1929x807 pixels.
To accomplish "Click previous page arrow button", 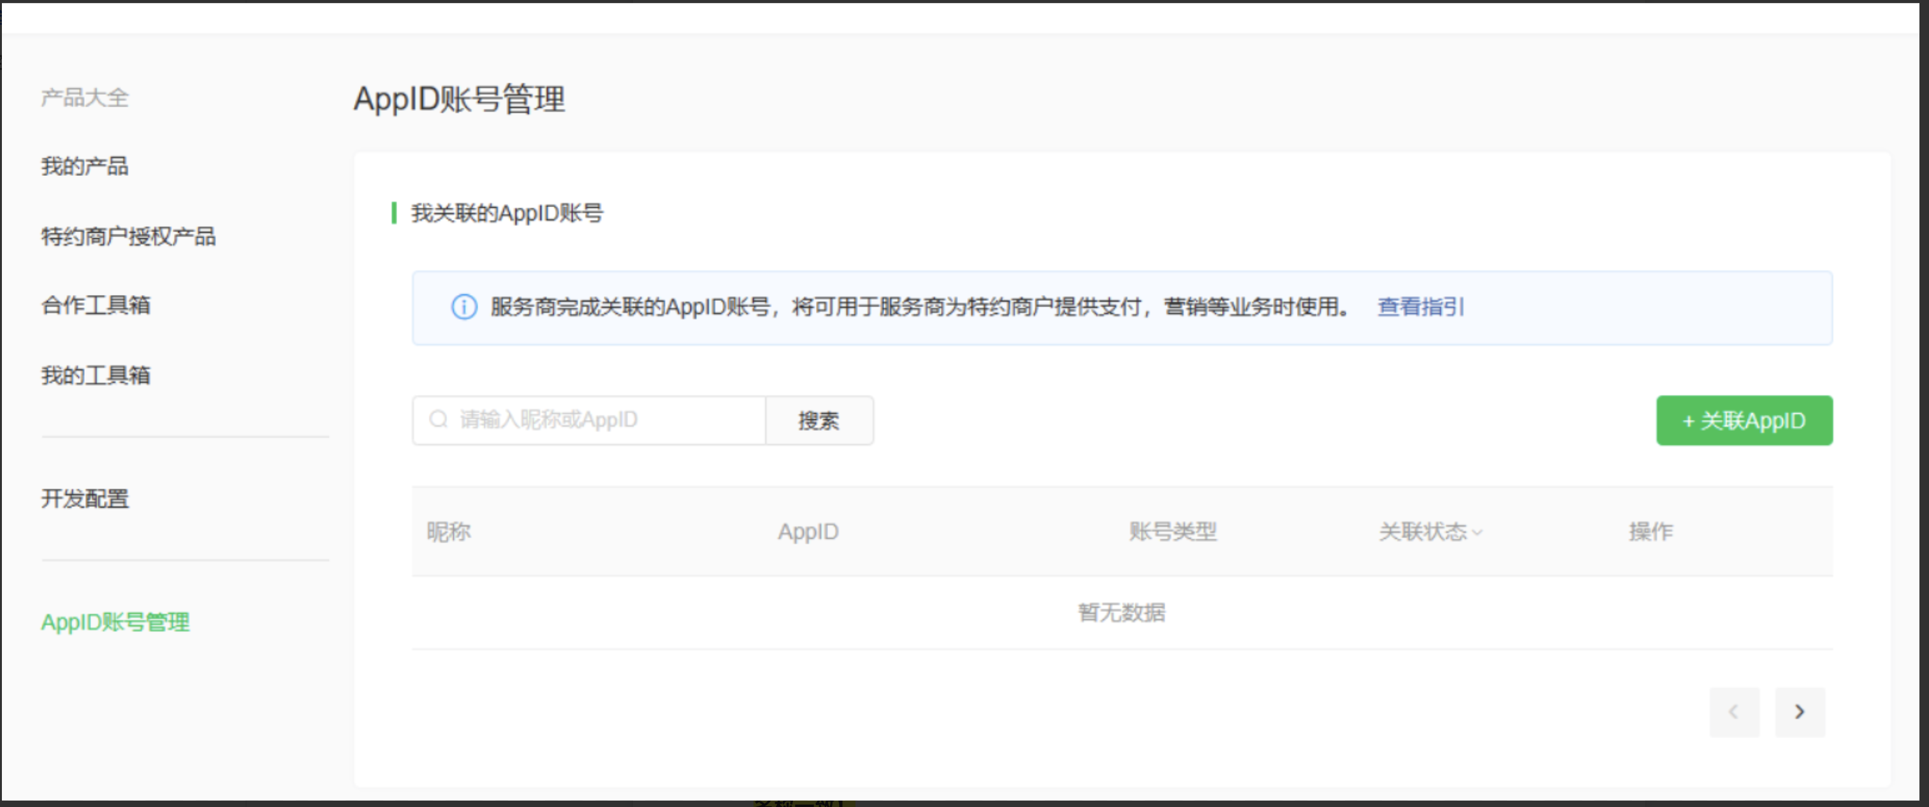I will (x=1733, y=712).
